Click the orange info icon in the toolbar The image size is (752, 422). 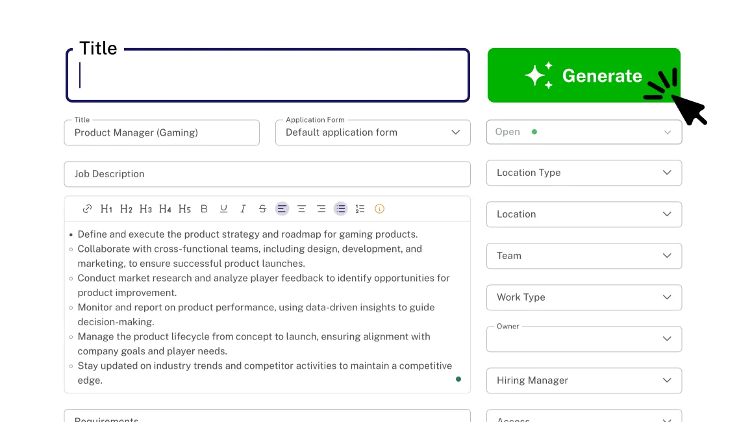[379, 208]
